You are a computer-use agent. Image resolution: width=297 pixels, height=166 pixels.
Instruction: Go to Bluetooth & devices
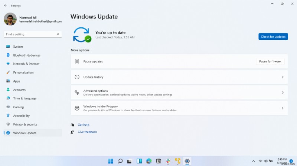pyautogui.click(x=33, y=55)
